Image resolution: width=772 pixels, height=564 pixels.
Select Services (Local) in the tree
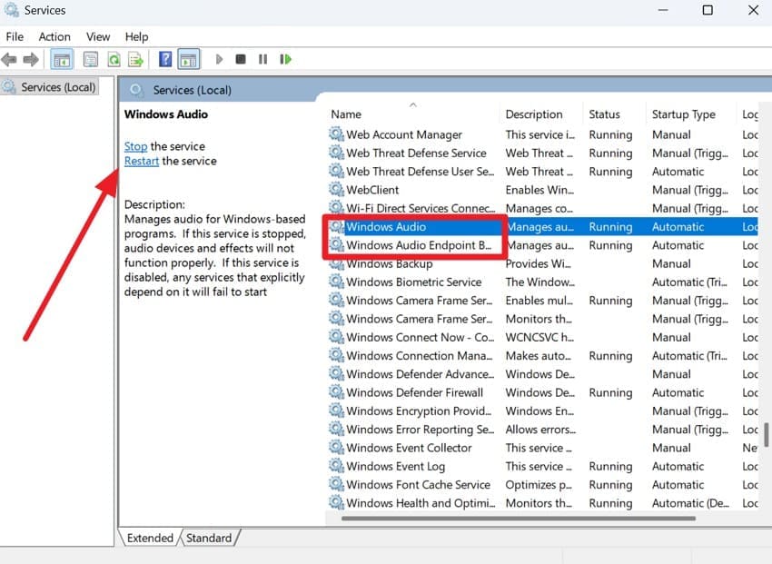click(x=49, y=87)
